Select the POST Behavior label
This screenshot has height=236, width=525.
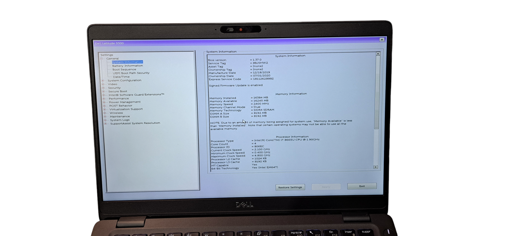point(121,106)
